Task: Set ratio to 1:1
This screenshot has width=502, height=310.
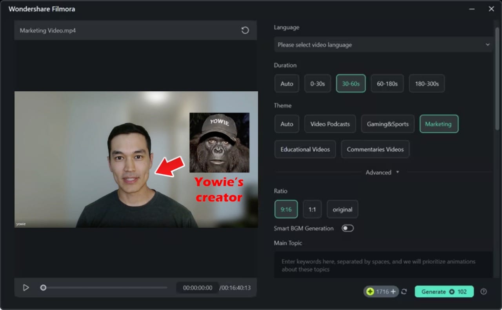Action: tap(312, 209)
